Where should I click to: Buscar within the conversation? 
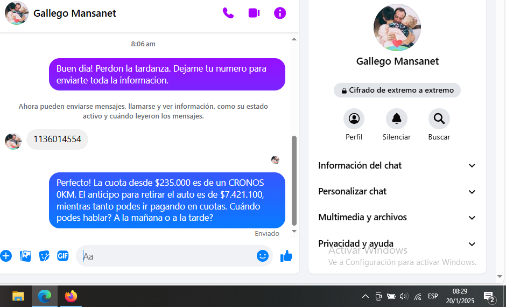[439, 119]
